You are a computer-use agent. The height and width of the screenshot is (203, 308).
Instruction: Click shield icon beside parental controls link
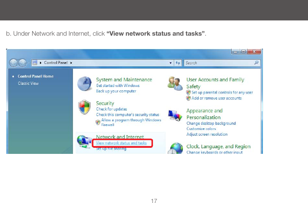[189, 92]
